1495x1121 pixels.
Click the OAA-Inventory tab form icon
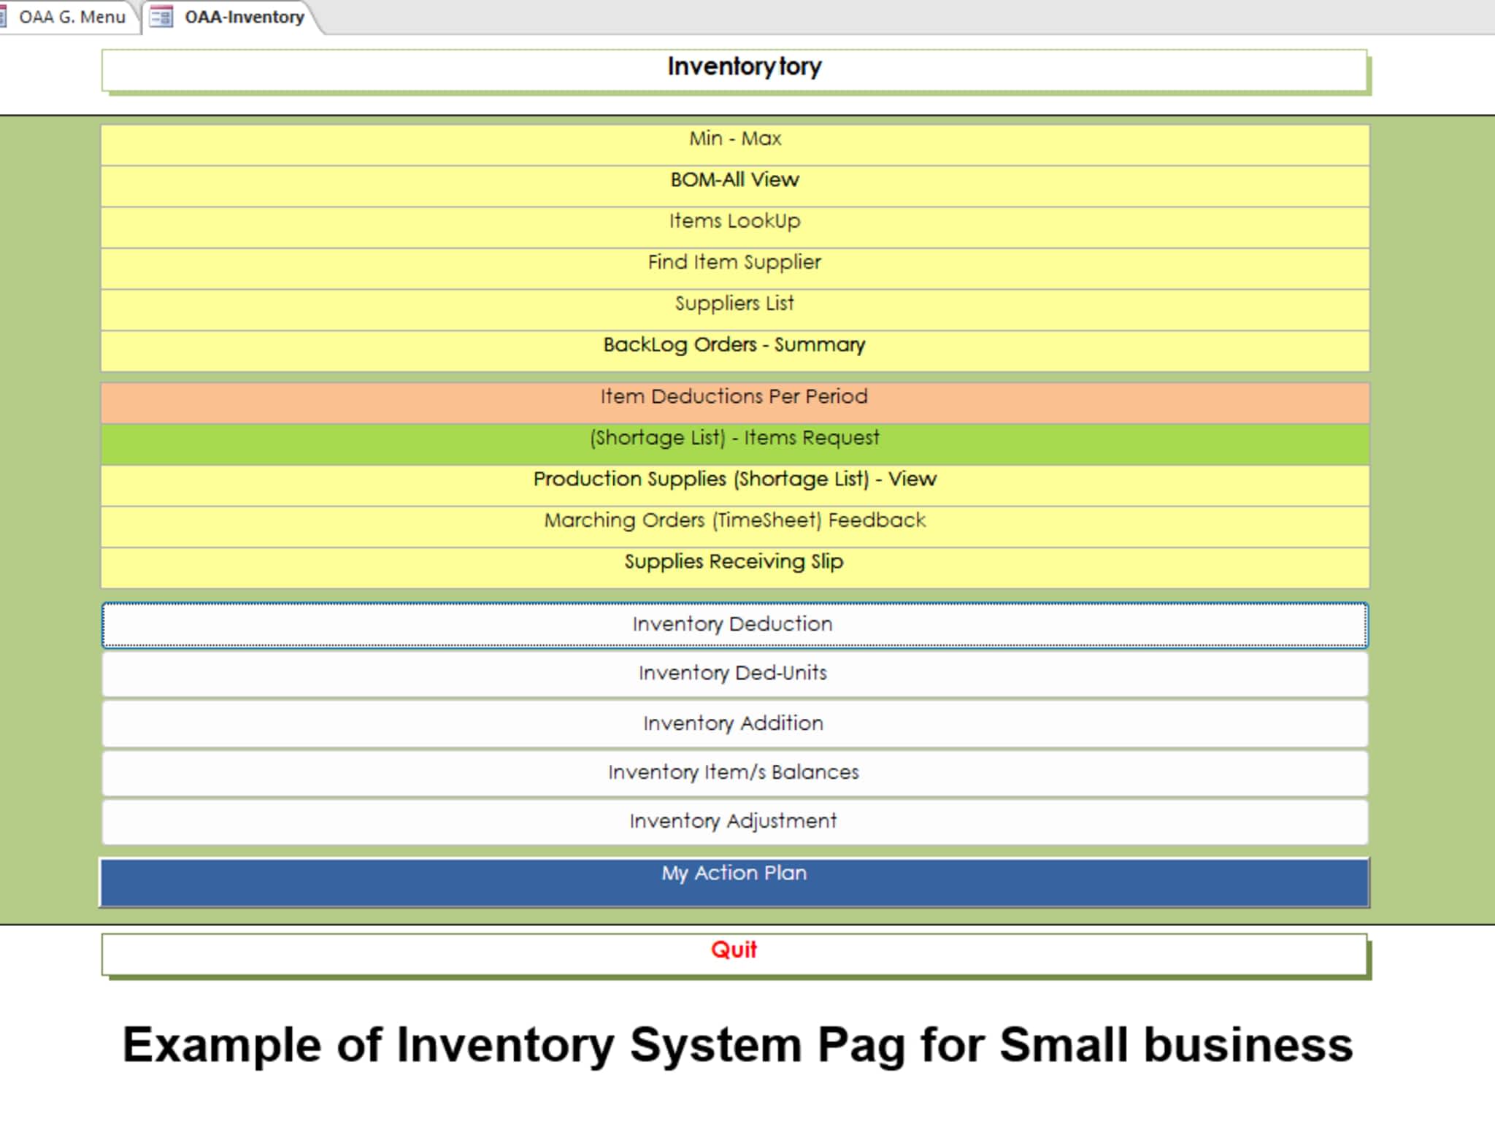(161, 17)
